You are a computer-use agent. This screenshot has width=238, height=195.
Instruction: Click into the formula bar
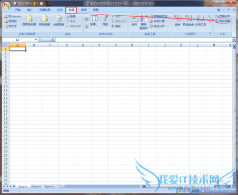point(144,40)
